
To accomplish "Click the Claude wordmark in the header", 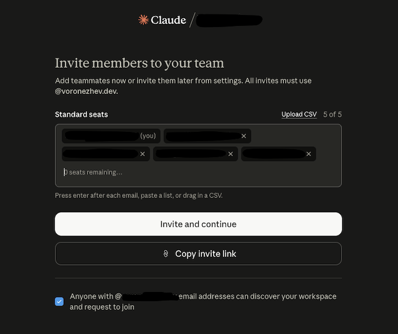I will pyautogui.click(x=168, y=20).
